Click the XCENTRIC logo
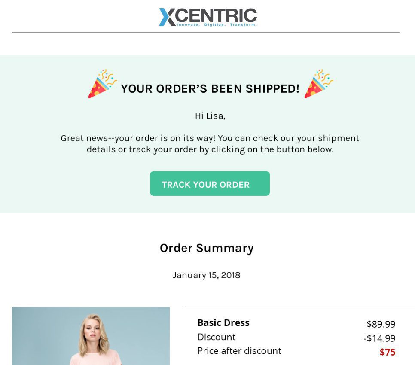The height and width of the screenshot is (365, 415). (x=207, y=16)
